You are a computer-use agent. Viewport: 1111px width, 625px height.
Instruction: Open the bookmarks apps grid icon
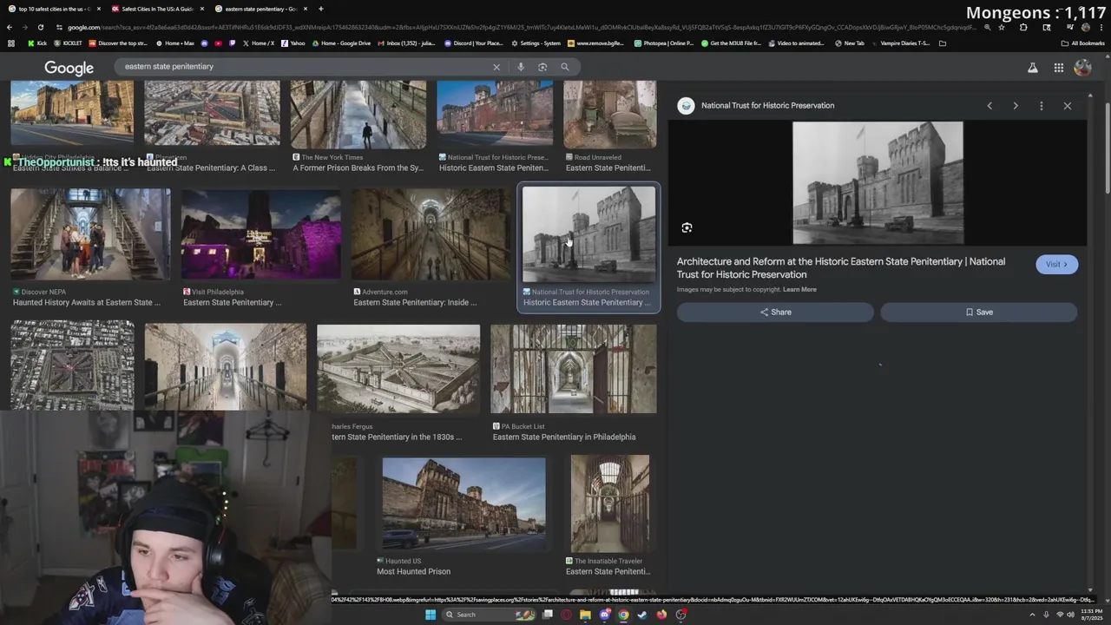click(11, 43)
